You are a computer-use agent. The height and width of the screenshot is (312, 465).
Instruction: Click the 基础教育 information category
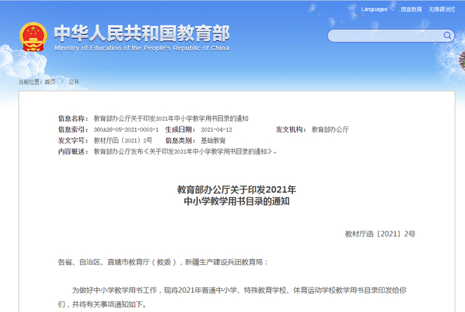coord(213,140)
